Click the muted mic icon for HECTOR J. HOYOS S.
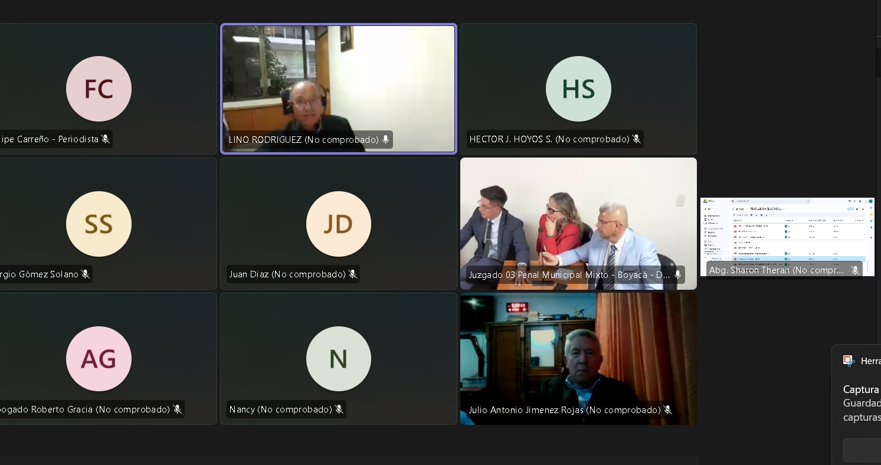Screen dimensions: 881x465 pos(636,139)
